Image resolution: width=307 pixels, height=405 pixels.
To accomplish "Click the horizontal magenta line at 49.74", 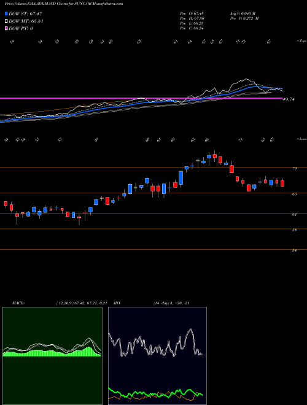I will (141, 98).
